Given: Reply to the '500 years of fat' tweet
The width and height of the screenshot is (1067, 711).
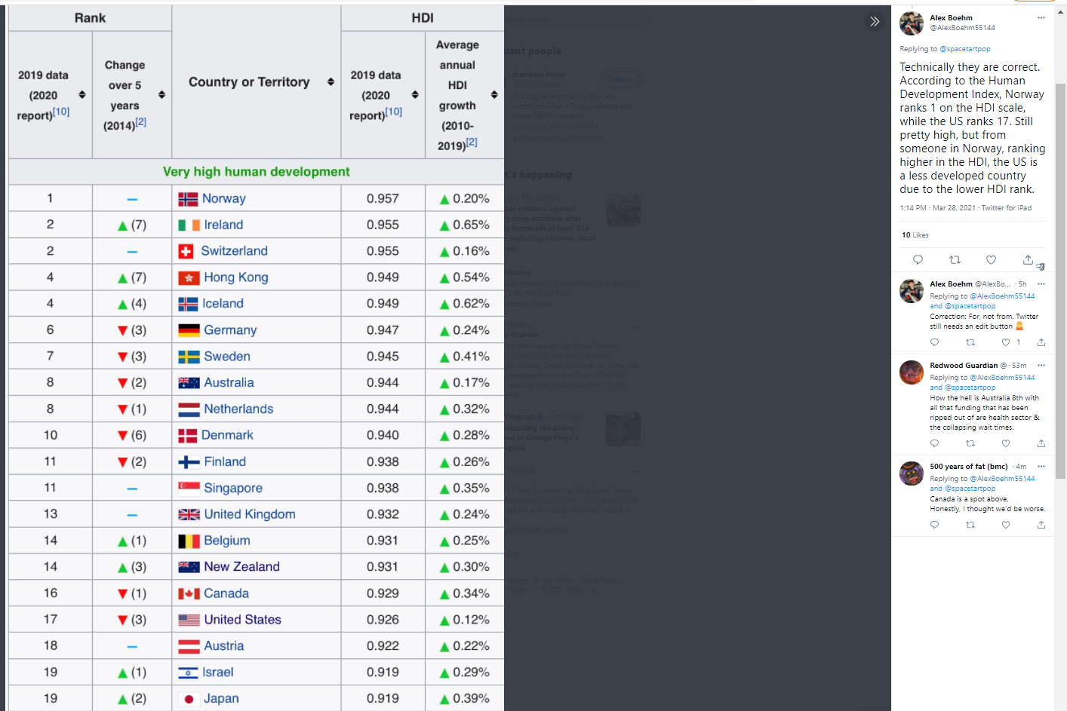Looking at the screenshot, I should click(x=934, y=525).
